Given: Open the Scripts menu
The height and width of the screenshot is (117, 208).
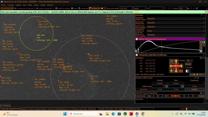Looking at the screenshot, I should click(x=43, y=5).
